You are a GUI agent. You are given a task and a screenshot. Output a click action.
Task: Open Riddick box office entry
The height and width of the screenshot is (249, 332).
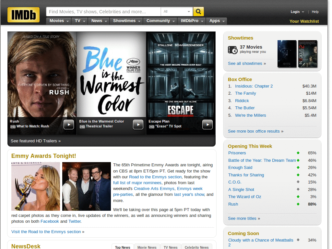pos(242,101)
